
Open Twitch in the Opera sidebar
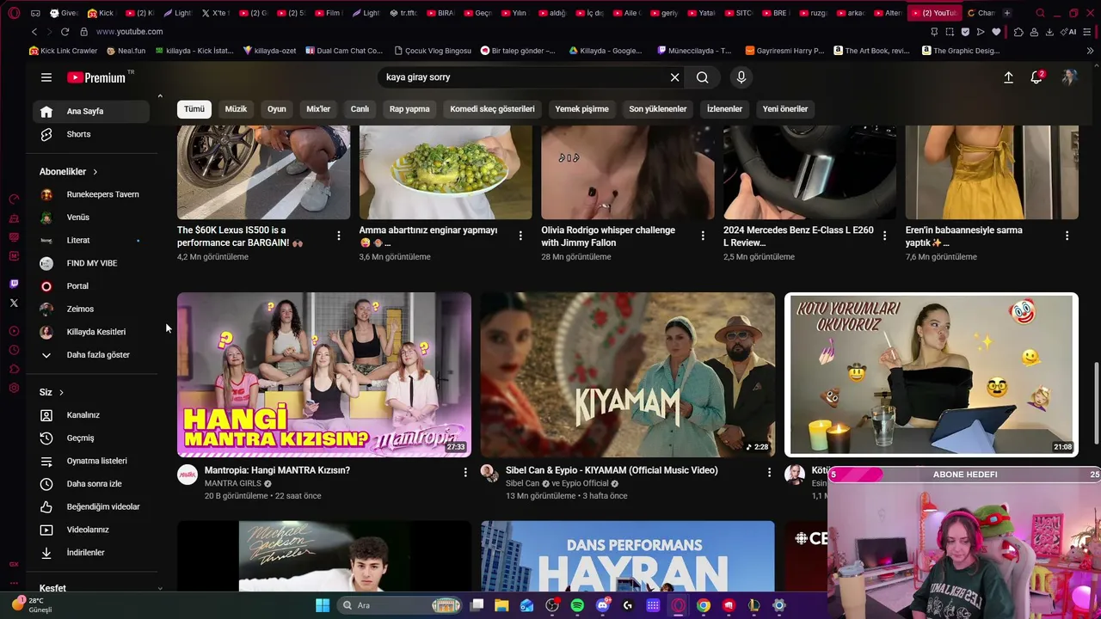point(14,284)
